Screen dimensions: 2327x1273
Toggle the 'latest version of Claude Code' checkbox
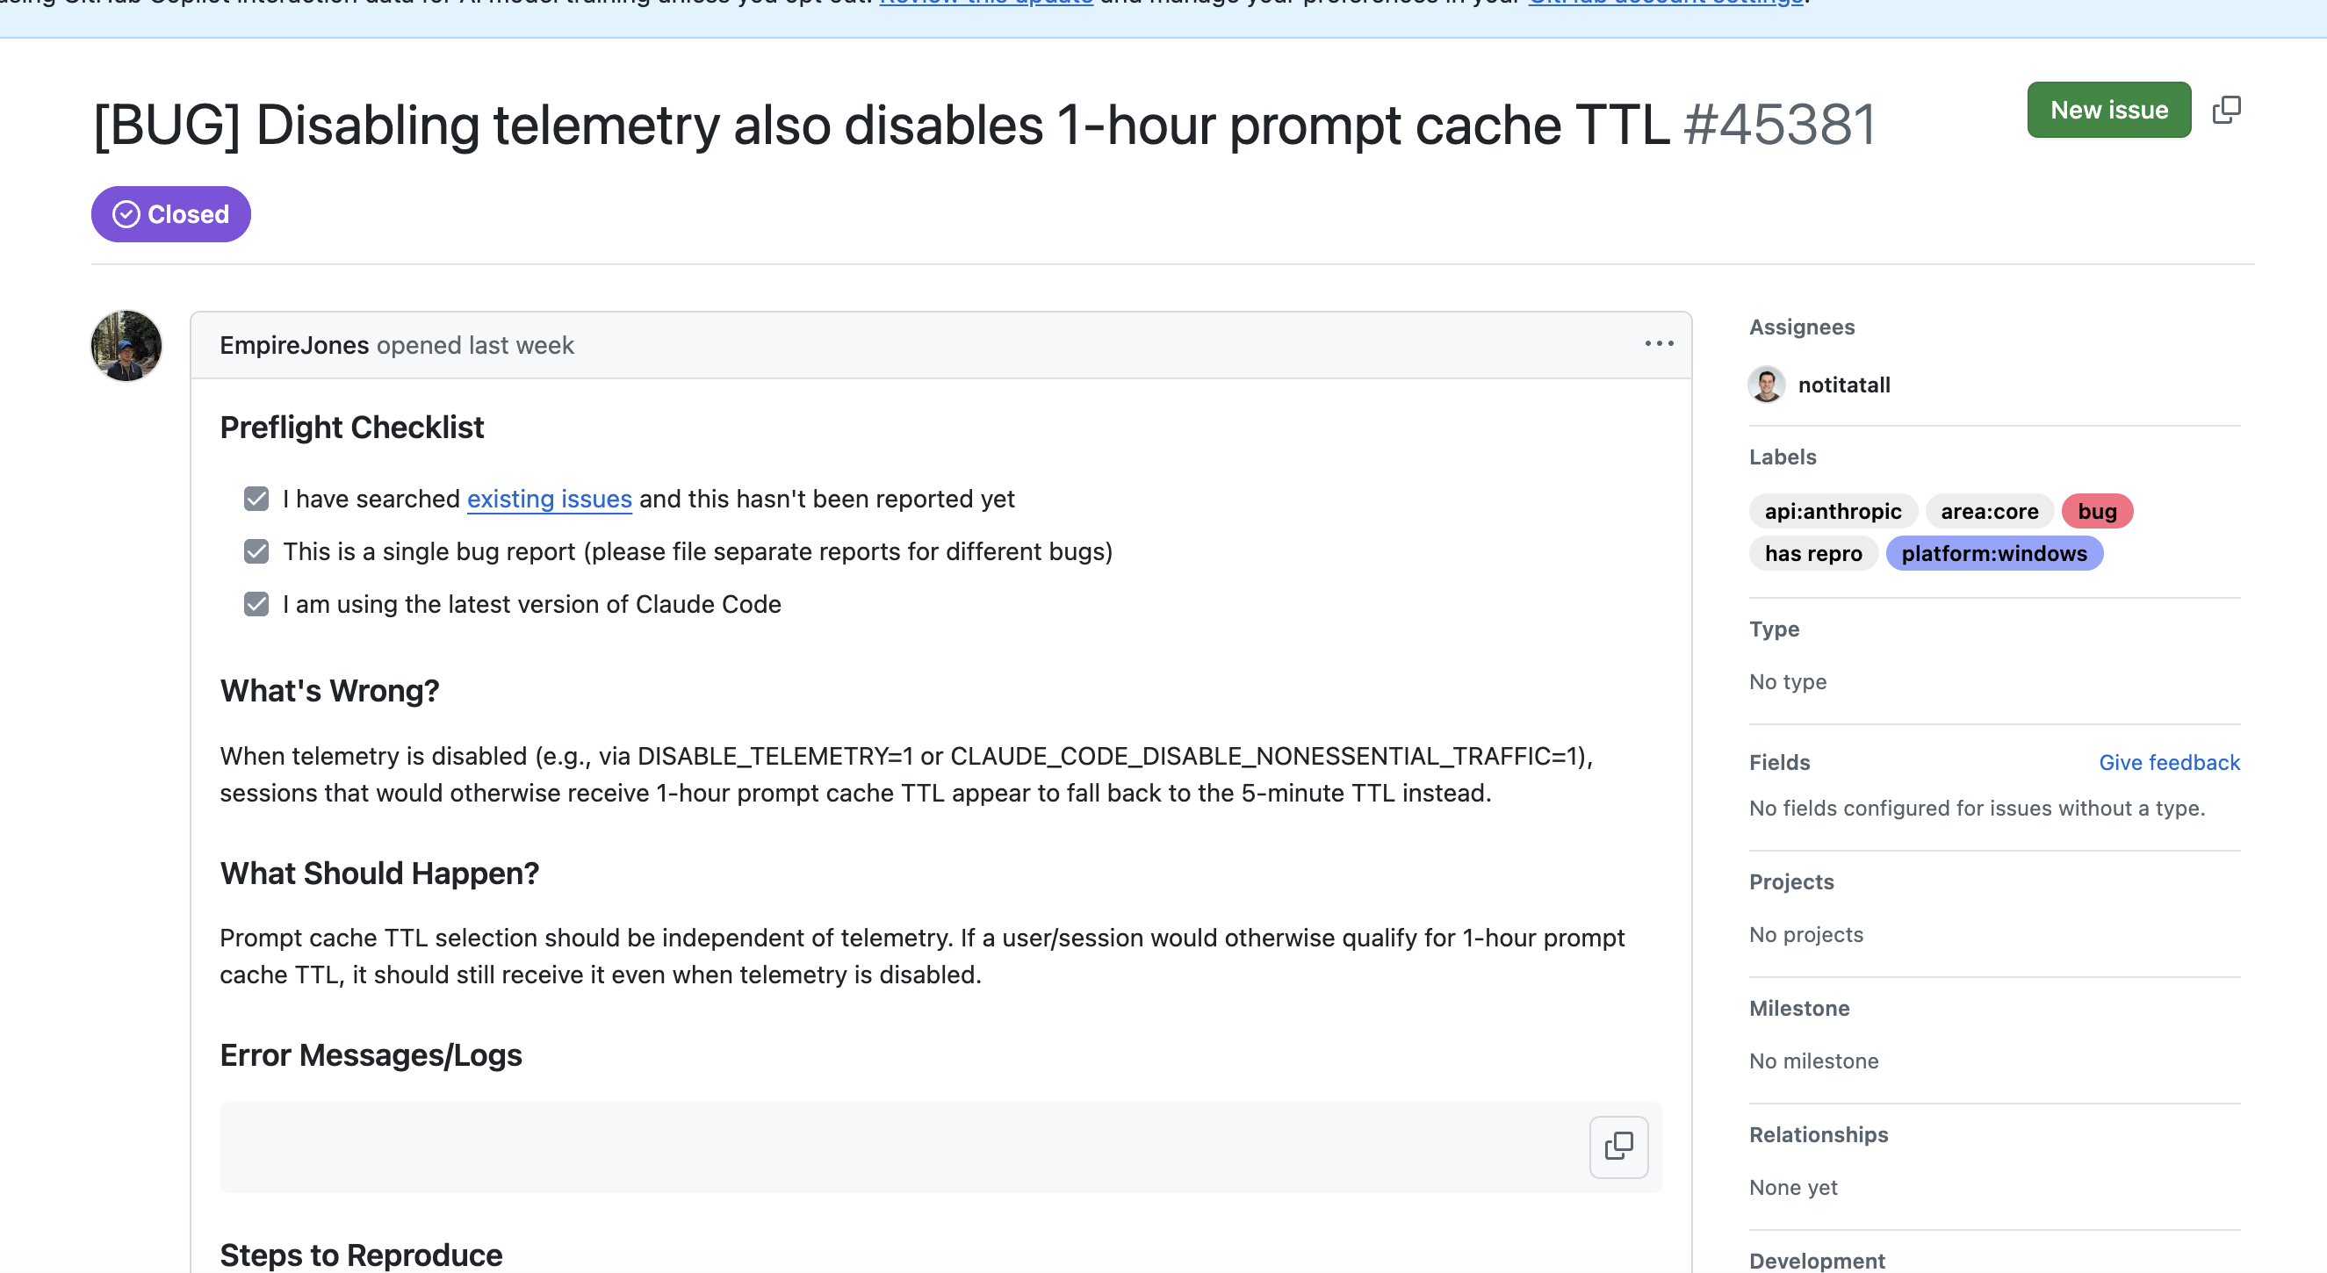[256, 604]
